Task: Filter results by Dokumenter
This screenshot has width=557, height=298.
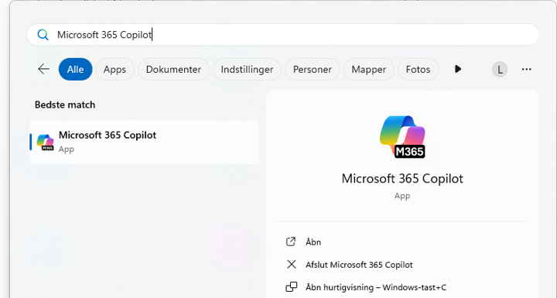Action: [173, 70]
